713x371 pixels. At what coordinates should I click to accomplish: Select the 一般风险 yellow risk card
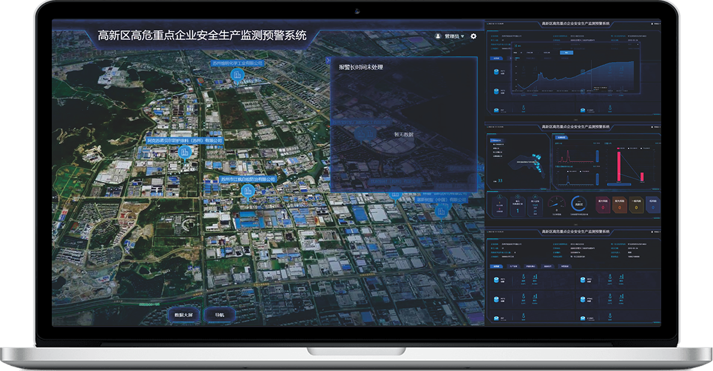click(636, 206)
